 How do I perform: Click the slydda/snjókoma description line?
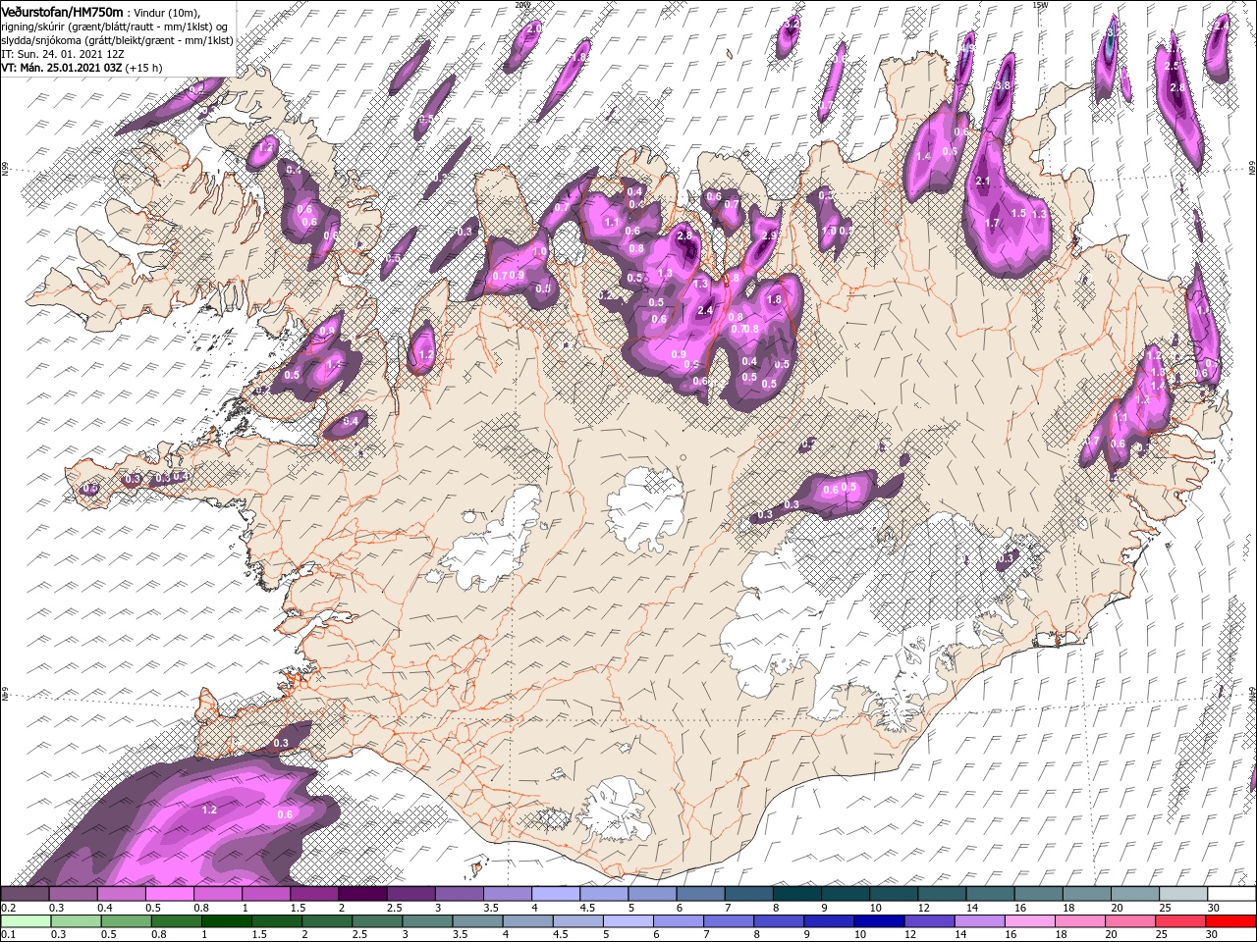coord(115,39)
